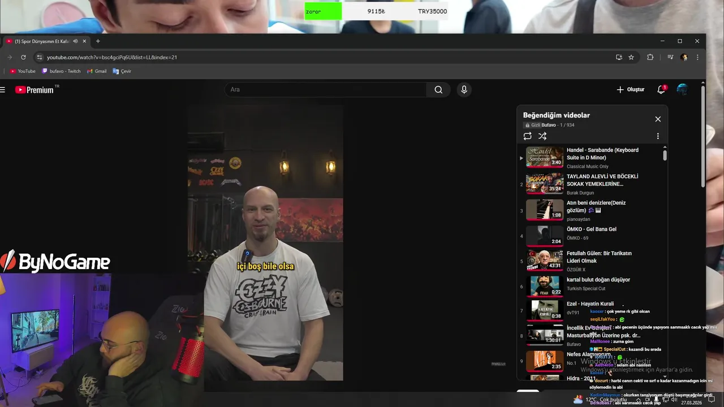Viewport: 724px width, 407px height.
Task: Open the Gmail bookmark
Action: point(97,71)
